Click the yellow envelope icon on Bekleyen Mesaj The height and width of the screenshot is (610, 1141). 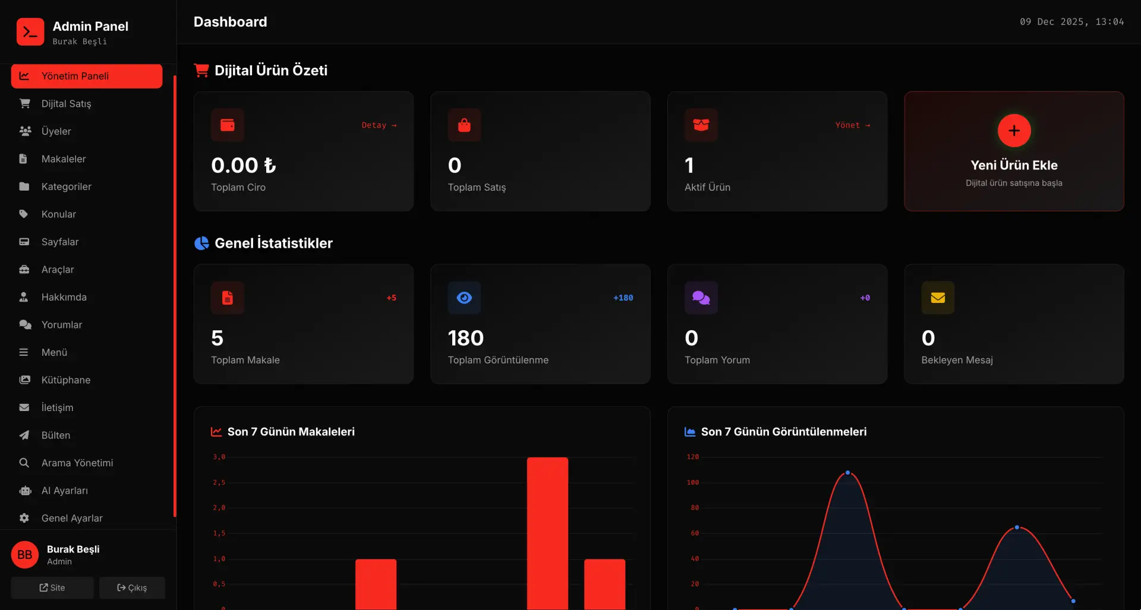pyautogui.click(x=937, y=298)
